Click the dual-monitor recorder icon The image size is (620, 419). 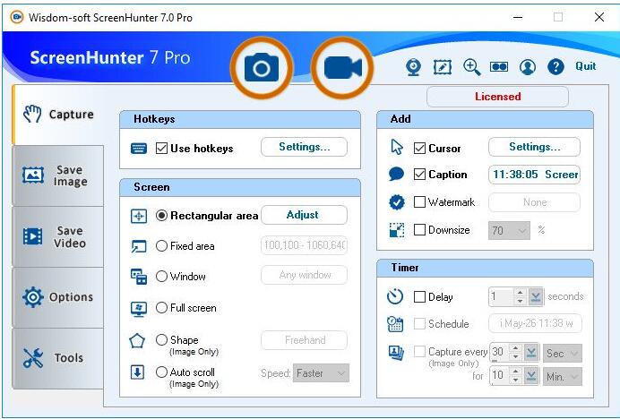pos(499,67)
